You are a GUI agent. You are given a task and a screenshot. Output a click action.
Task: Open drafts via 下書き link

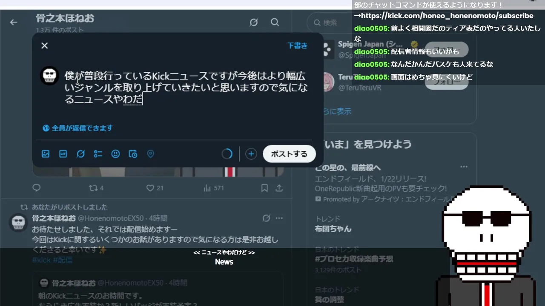(x=297, y=45)
